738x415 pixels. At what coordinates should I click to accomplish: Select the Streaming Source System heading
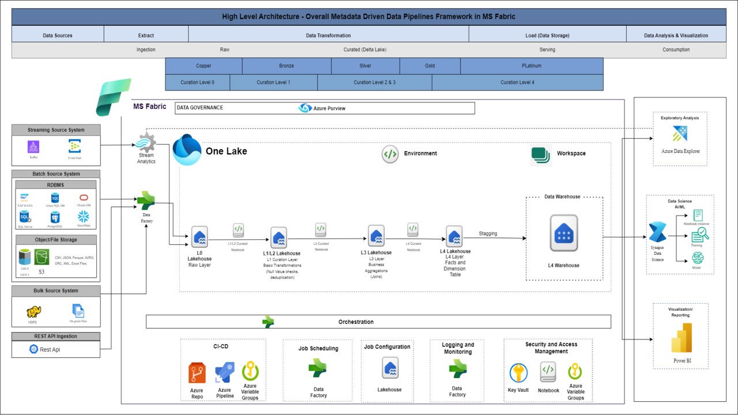pos(55,130)
